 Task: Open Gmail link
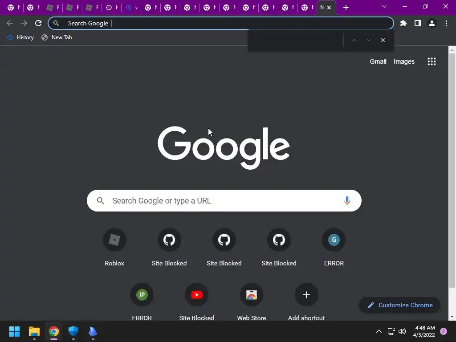[x=378, y=61]
